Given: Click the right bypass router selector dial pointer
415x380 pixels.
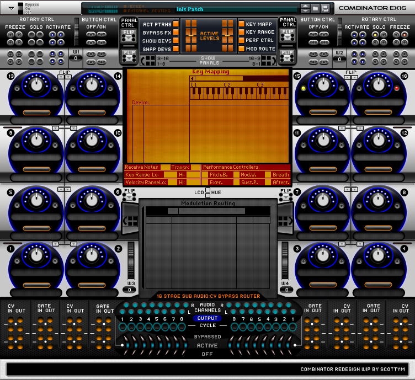Looking at the screenshot, I should point(295,345).
